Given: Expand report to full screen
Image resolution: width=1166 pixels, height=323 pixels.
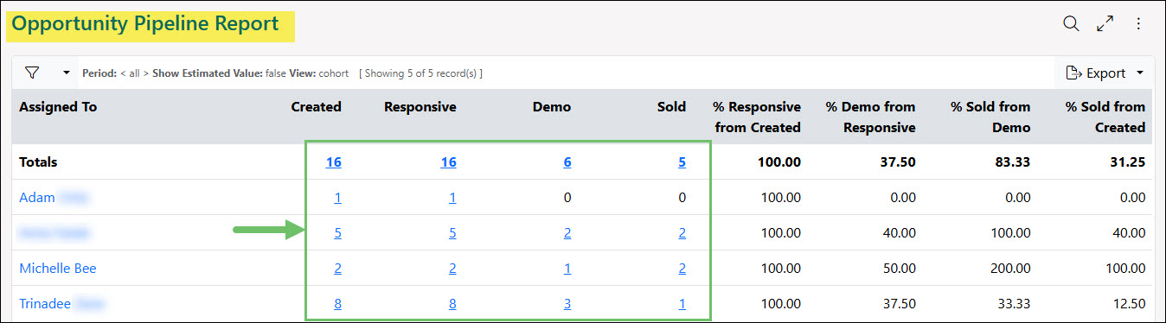Looking at the screenshot, I should pyautogui.click(x=1105, y=23).
